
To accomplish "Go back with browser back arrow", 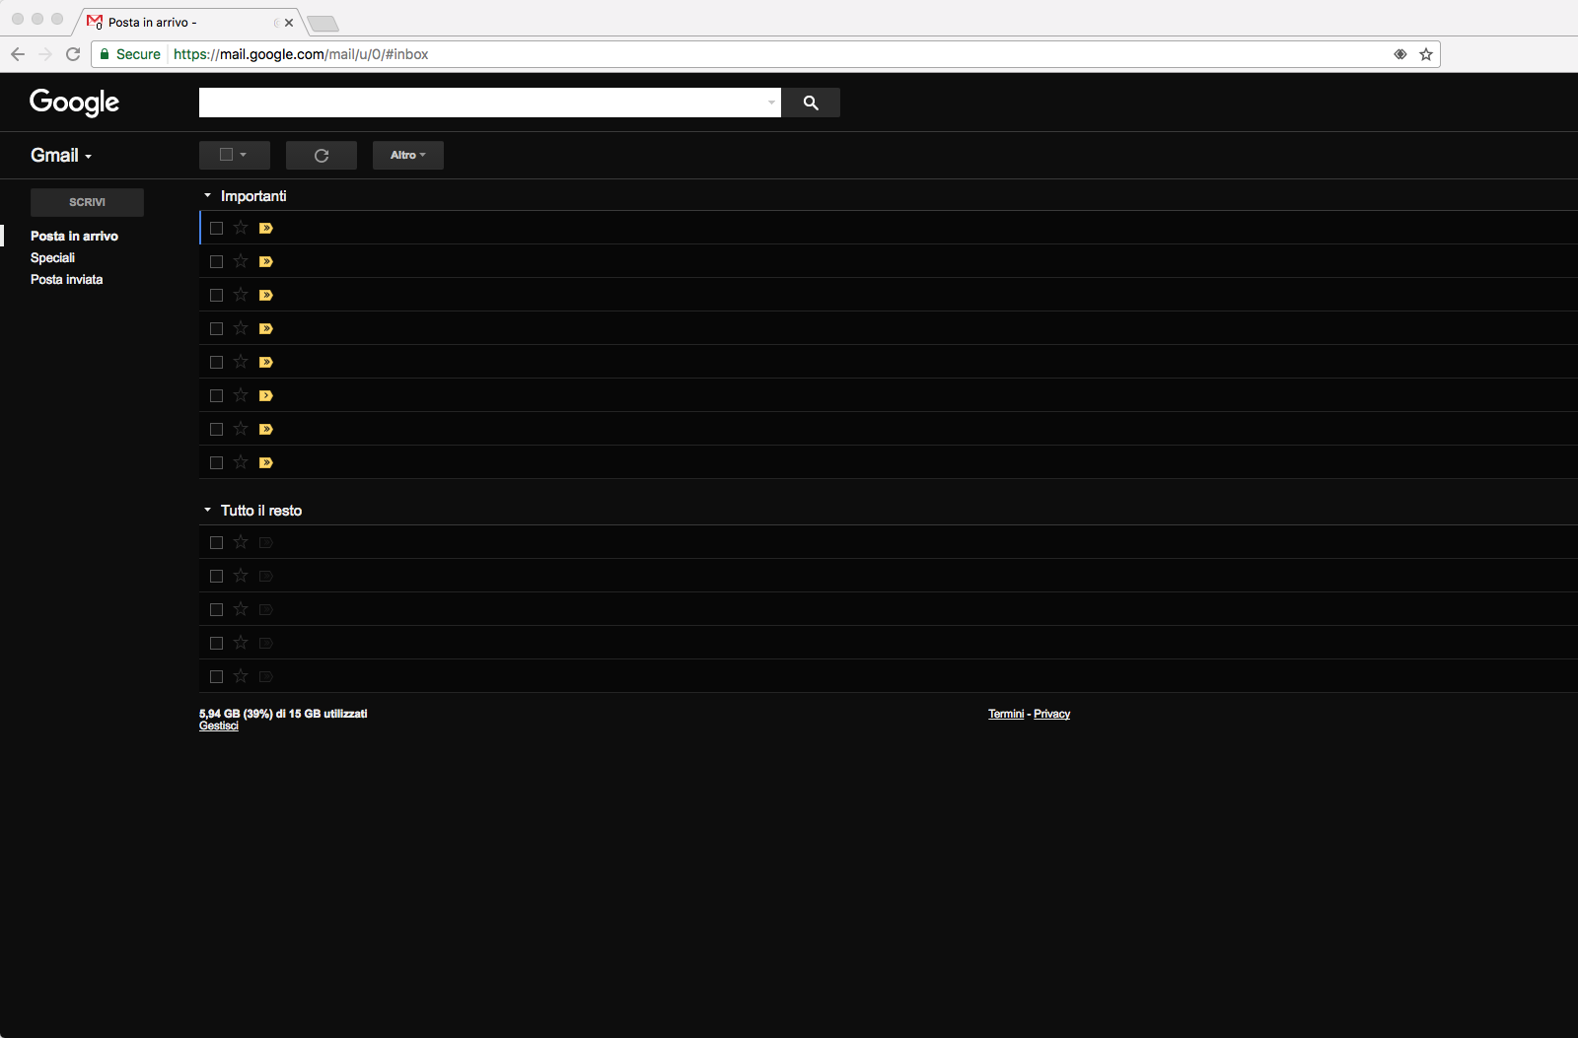I will tap(18, 54).
